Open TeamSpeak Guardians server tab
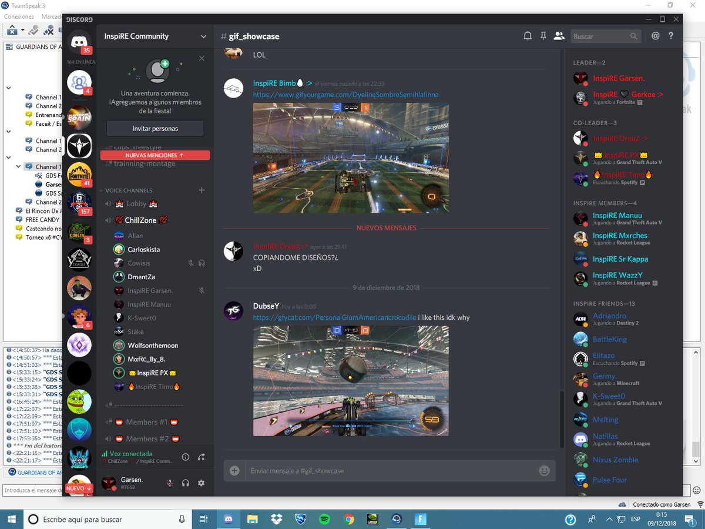 coord(35,473)
